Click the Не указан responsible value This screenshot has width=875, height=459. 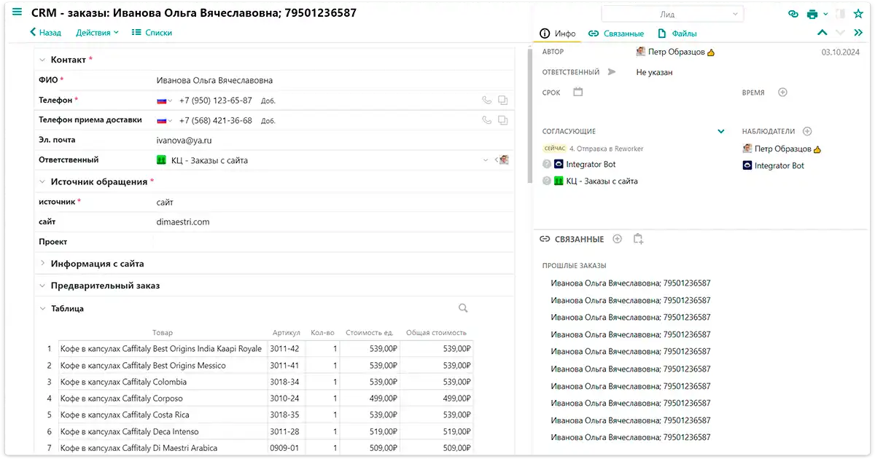pyautogui.click(x=654, y=72)
